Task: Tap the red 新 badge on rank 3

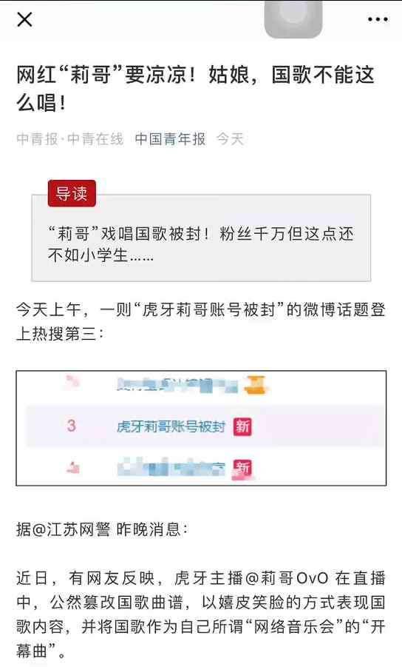Action: [x=242, y=426]
